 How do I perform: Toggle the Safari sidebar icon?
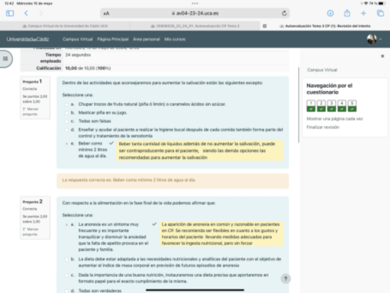click(10, 13)
